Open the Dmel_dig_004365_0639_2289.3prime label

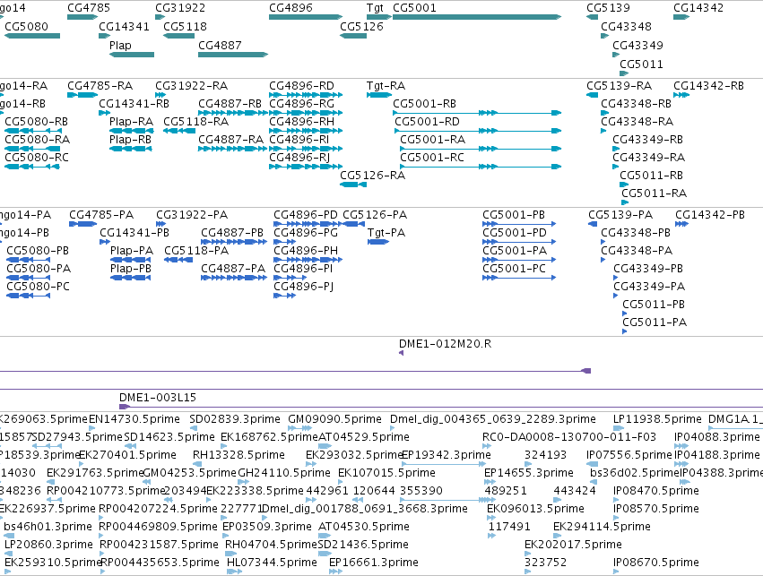[x=493, y=419]
